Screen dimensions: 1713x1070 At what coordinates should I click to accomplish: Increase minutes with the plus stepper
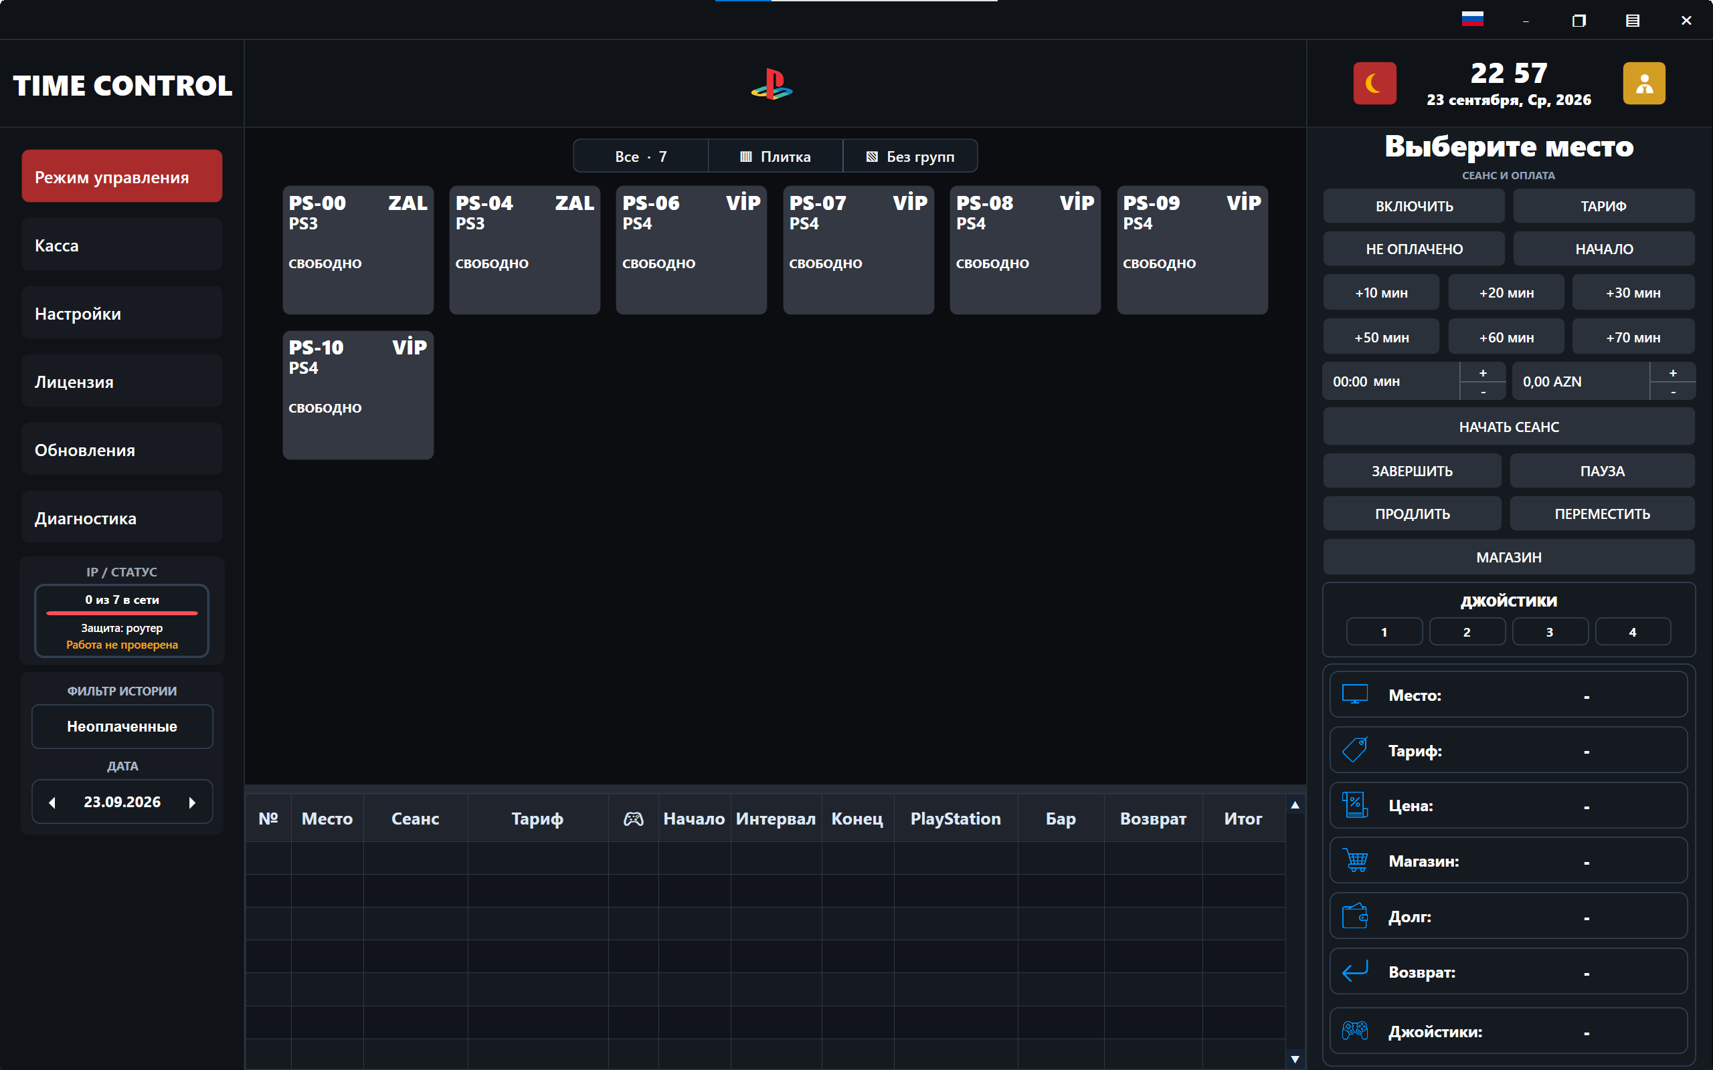(1482, 372)
